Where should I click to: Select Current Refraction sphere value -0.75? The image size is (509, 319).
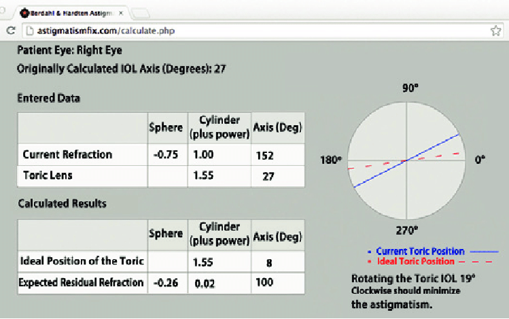[166, 154]
